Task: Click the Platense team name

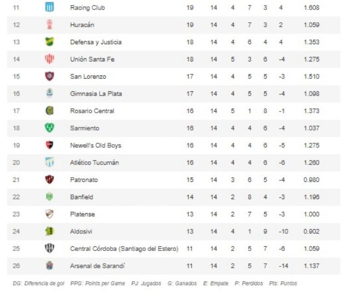Action: (x=82, y=214)
